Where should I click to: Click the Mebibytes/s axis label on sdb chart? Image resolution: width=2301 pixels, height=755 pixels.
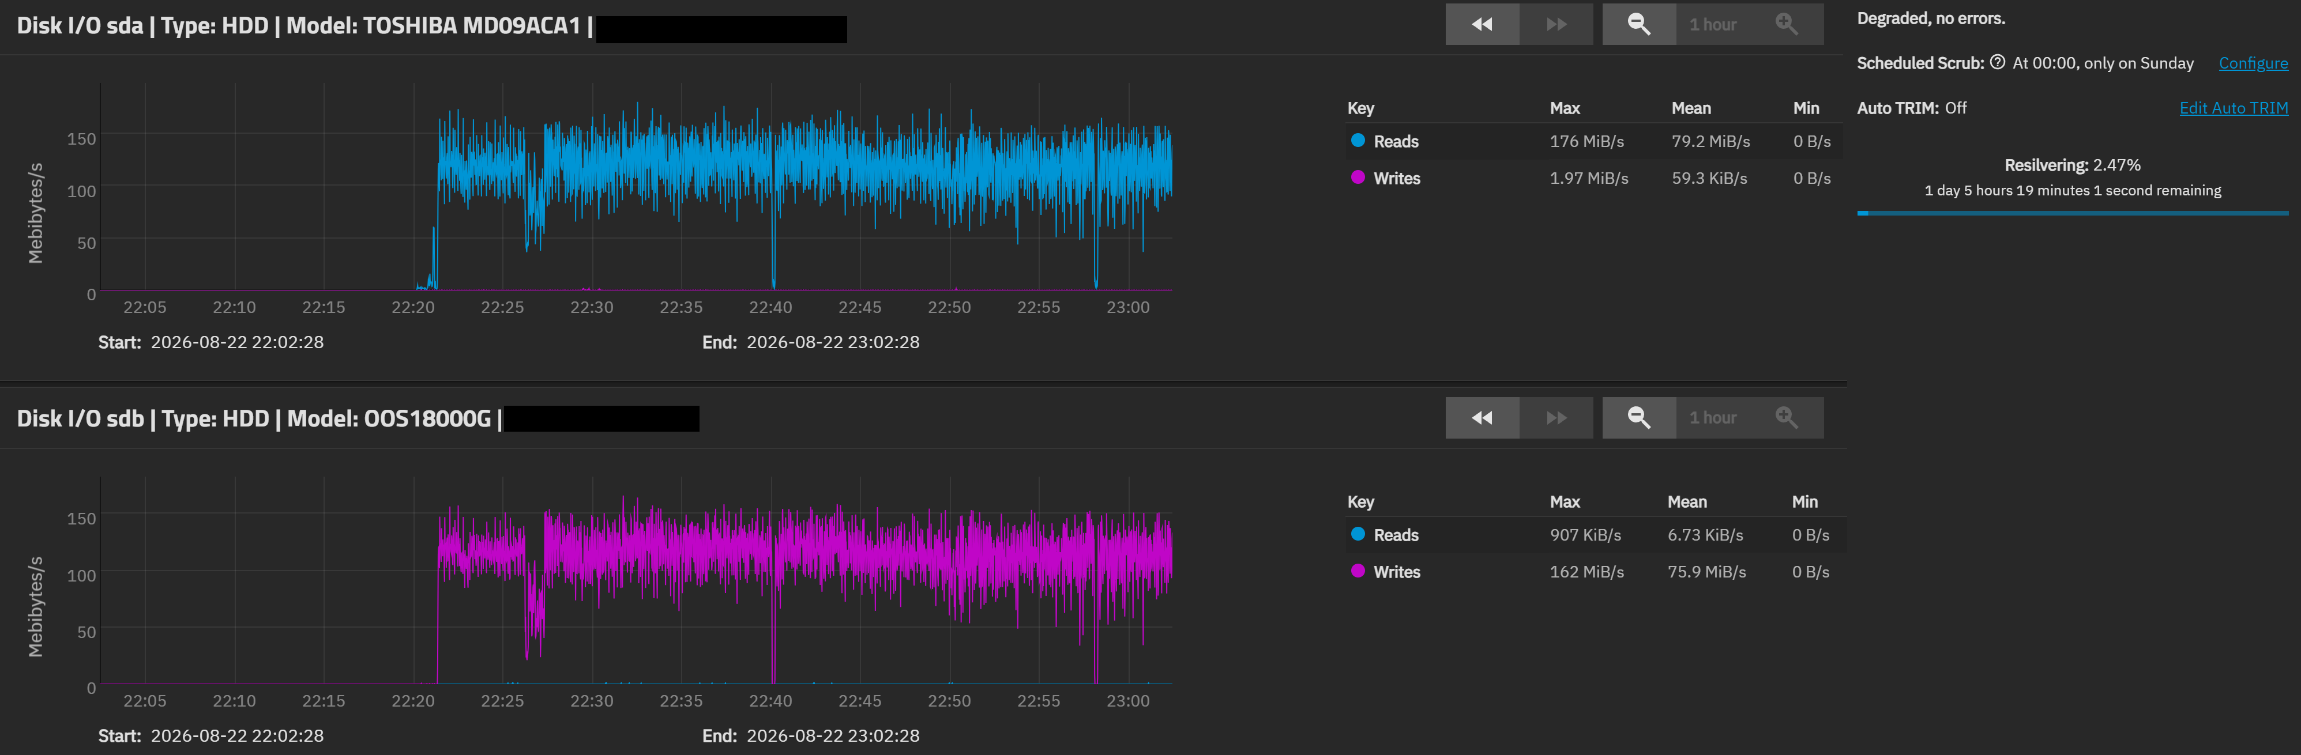[36, 607]
